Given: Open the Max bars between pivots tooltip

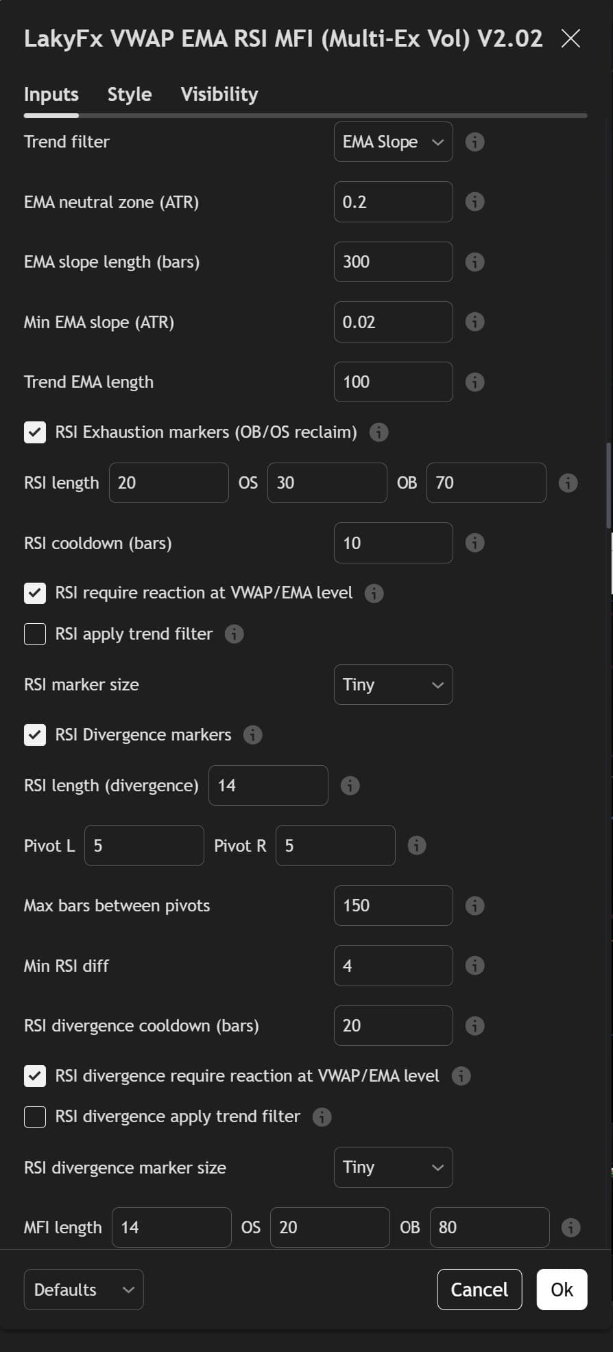Looking at the screenshot, I should [x=474, y=905].
